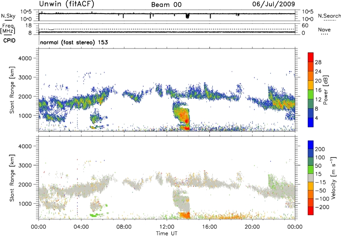341x236 pixels.
Task: Click the '08:00' time axis tick label
Action: pyautogui.click(x=124, y=227)
